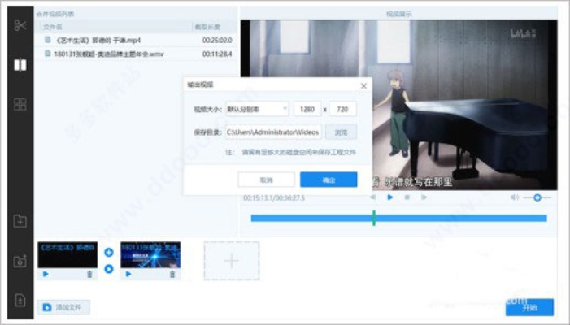This screenshot has width=570, height=325.
Task: Close the 输出视频 dialog
Action: coord(363,85)
